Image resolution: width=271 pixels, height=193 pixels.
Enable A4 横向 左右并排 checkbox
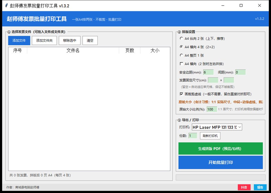(182, 64)
